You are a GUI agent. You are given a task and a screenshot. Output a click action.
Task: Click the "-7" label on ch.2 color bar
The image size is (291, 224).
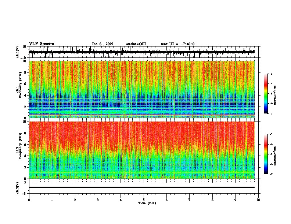tap(271, 174)
